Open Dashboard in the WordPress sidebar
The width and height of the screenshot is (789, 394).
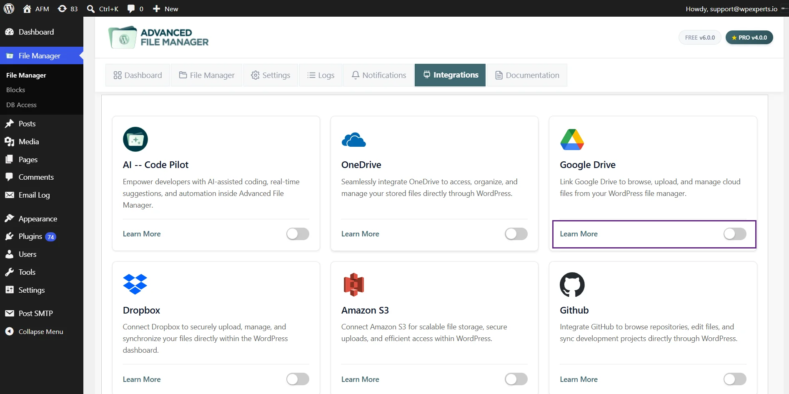(42, 32)
